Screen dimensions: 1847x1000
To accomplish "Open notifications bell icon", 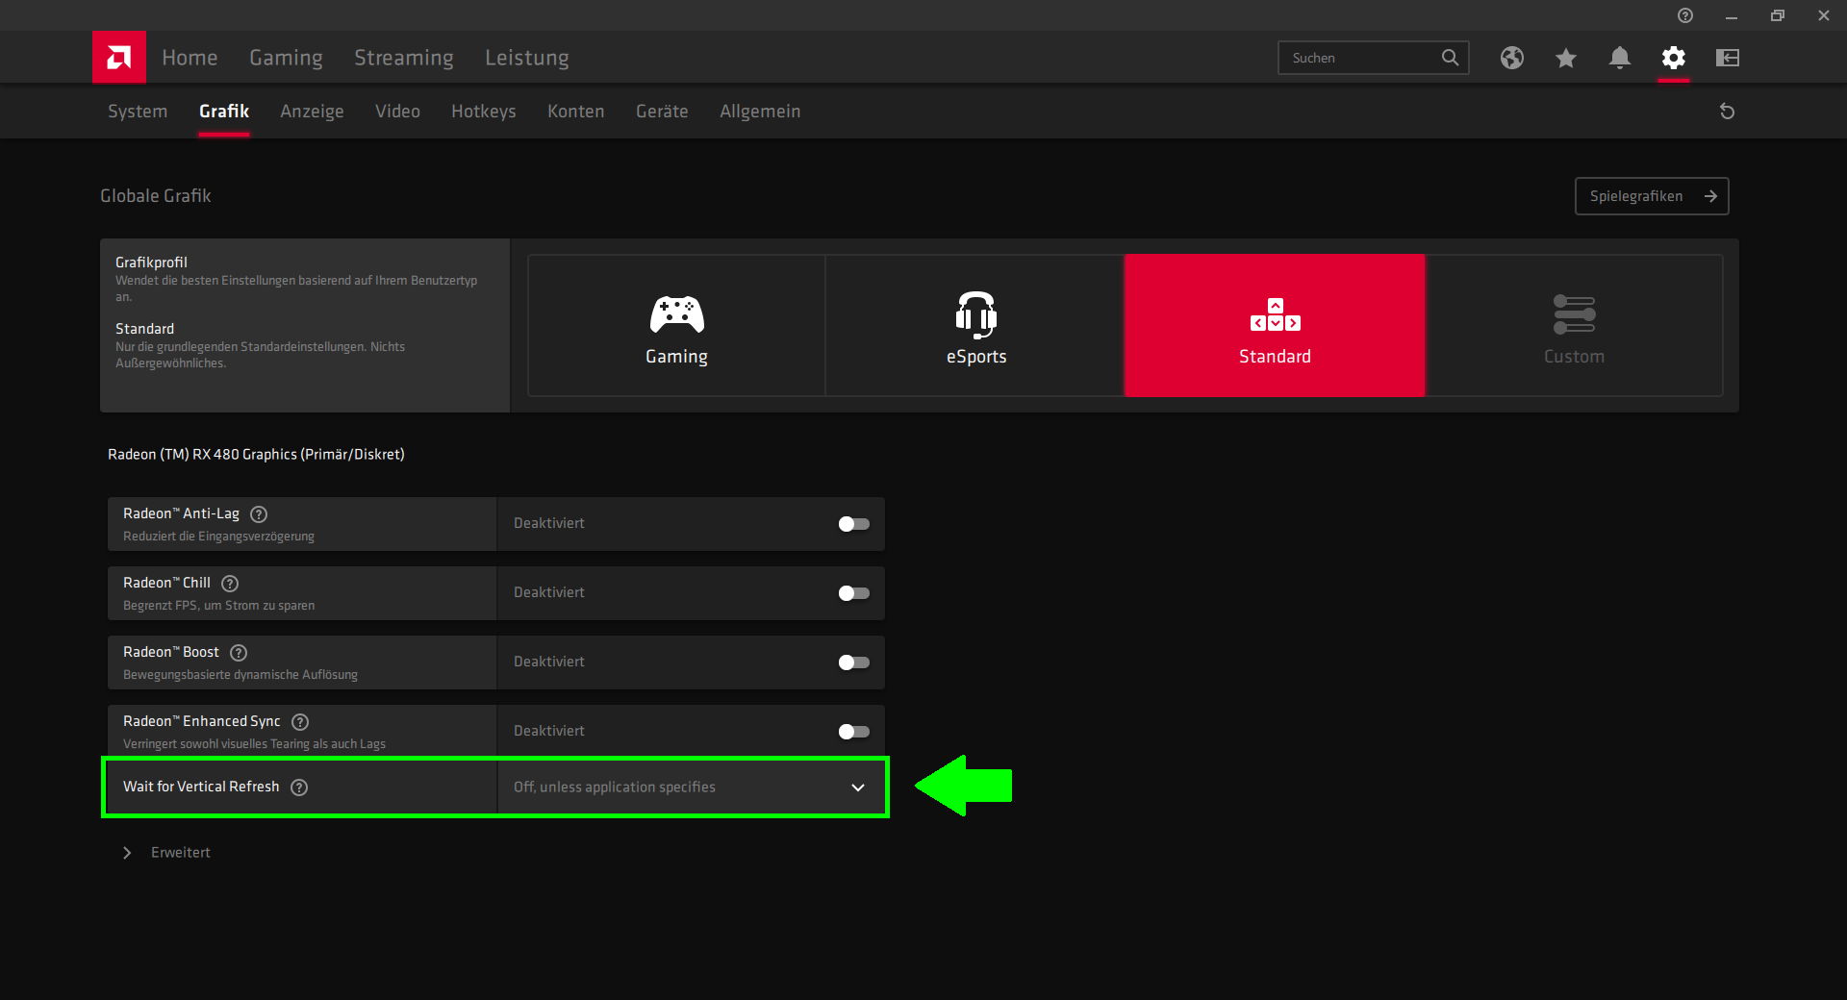I will 1620,58.
